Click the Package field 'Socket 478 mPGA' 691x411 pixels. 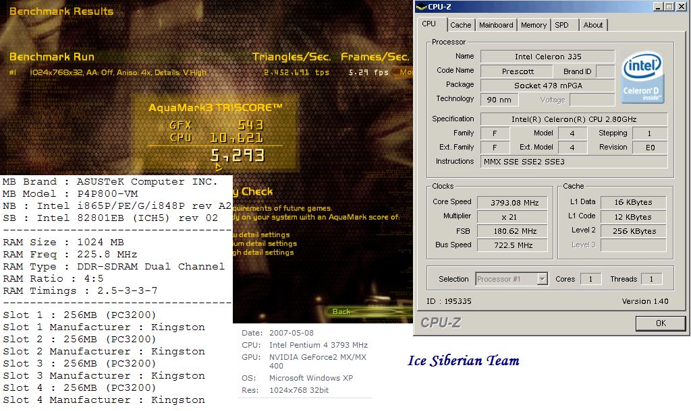548,86
